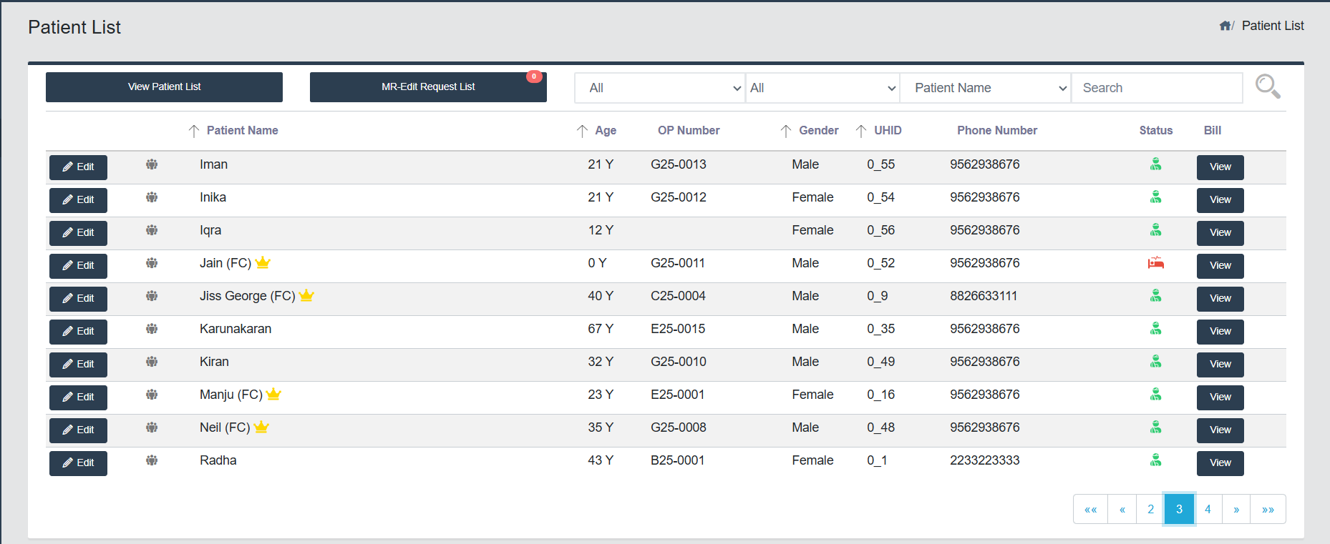View the bill for Neil
1330x544 pixels.
pos(1220,430)
